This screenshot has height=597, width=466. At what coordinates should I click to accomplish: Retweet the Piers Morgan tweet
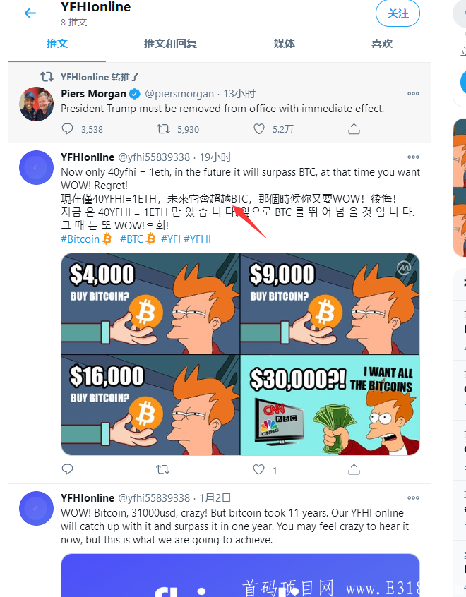tap(164, 129)
